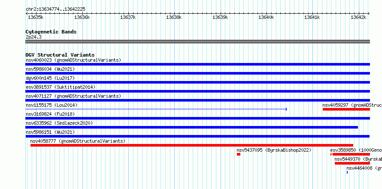Screen dimensions: 382x189
Task: Click the nsv5449370 variant label
Action: tap(358, 159)
